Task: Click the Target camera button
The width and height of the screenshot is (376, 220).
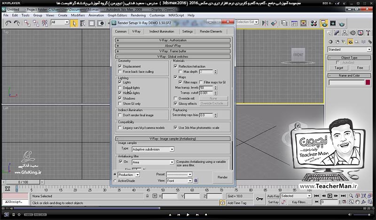Action: pyautogui.click(x=339, y=68)
